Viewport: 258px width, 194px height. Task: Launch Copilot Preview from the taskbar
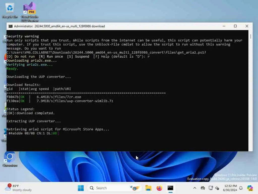[x=250, y=188]
